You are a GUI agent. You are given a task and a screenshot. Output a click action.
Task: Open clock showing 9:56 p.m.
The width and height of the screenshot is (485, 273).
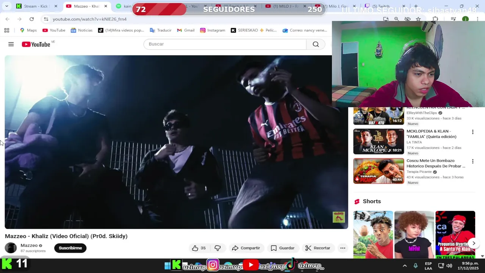(468, 266)
